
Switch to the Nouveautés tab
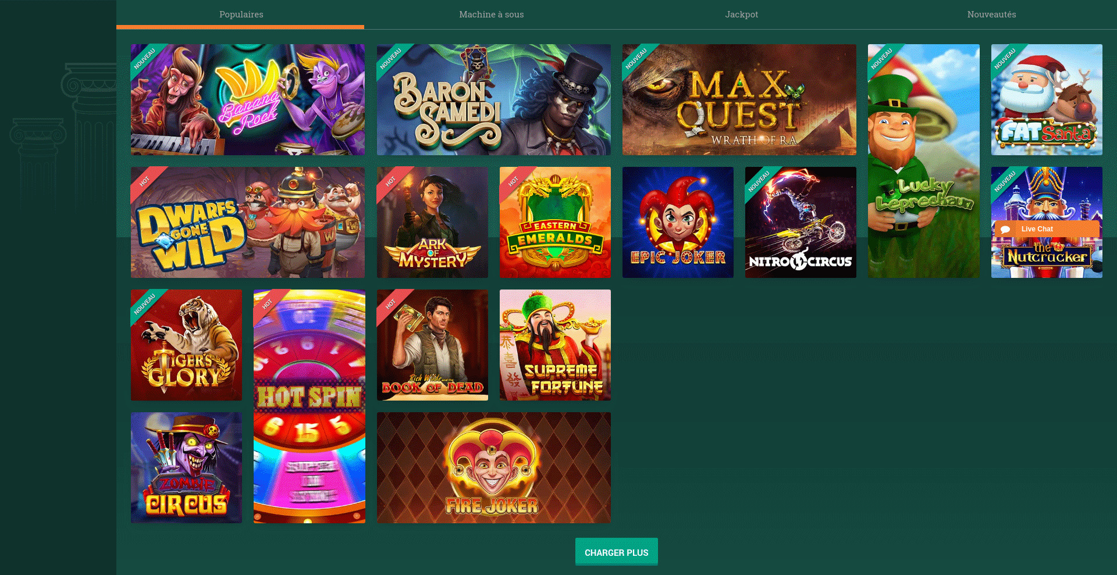pos(992,15)
